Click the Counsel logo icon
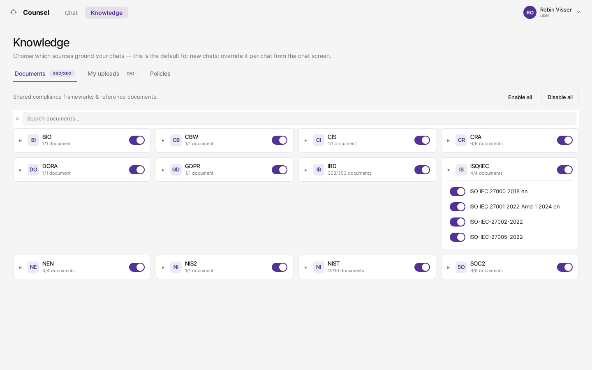Screen dimensions: 592x370 point(14,12)
